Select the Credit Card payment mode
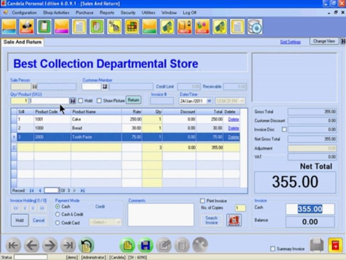This screenshot has height=260, width=346. coord(58,223)
